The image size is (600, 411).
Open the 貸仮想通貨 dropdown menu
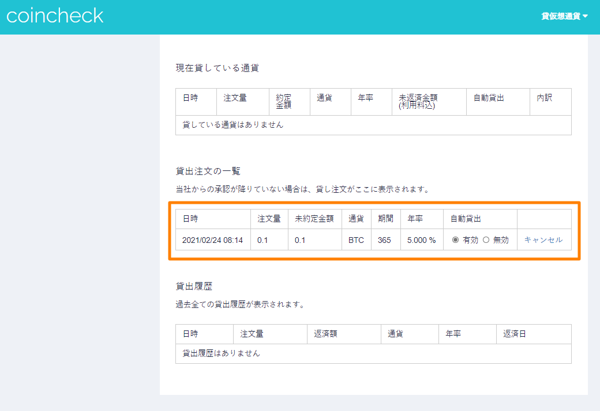[x=564, y=16]
